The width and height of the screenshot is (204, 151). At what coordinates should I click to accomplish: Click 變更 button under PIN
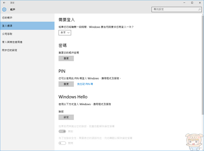[x=66, y=84]
